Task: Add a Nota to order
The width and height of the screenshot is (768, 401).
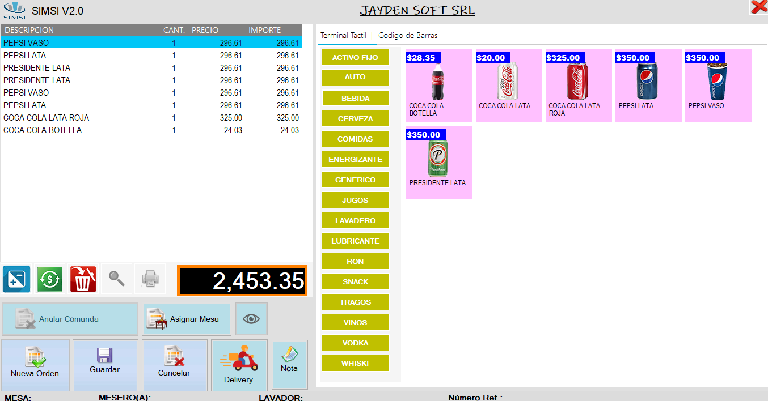Action: click(x=289, y=364)
